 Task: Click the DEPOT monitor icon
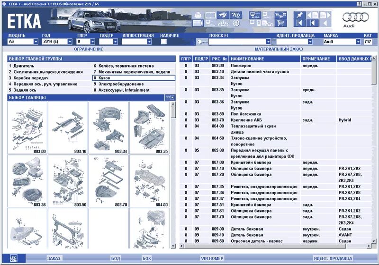pyautogui.click(x=268, y=15)
